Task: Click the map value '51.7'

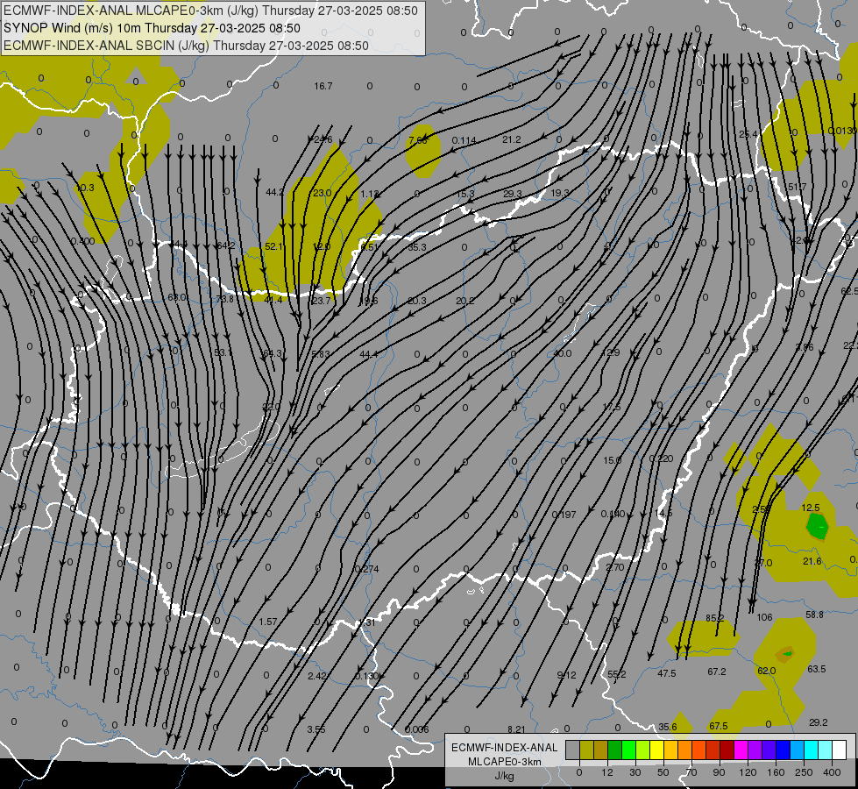Action: 798,188
